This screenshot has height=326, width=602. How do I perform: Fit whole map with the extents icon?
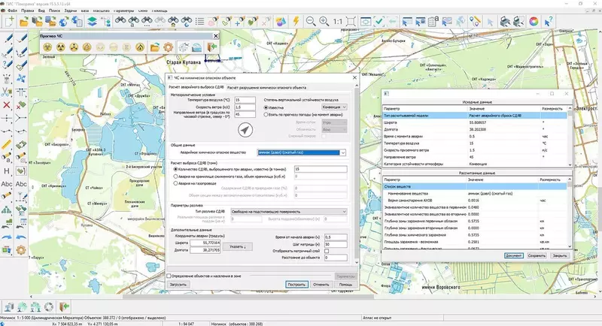click(351, 22)
